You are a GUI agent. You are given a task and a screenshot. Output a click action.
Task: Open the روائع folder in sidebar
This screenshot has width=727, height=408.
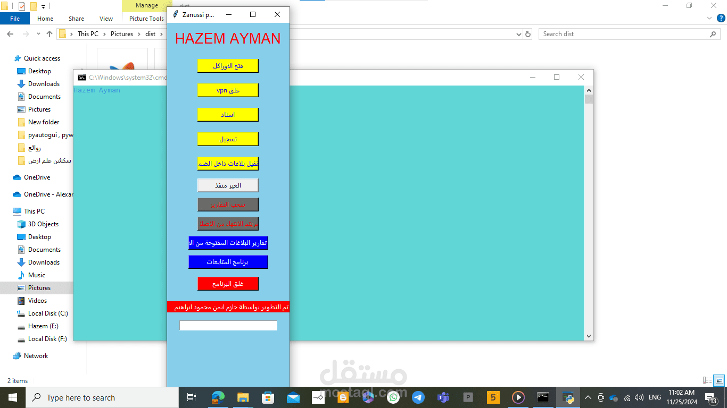35,148
